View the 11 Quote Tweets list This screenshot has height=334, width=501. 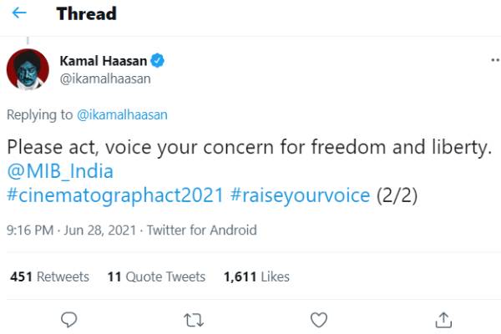156,276
